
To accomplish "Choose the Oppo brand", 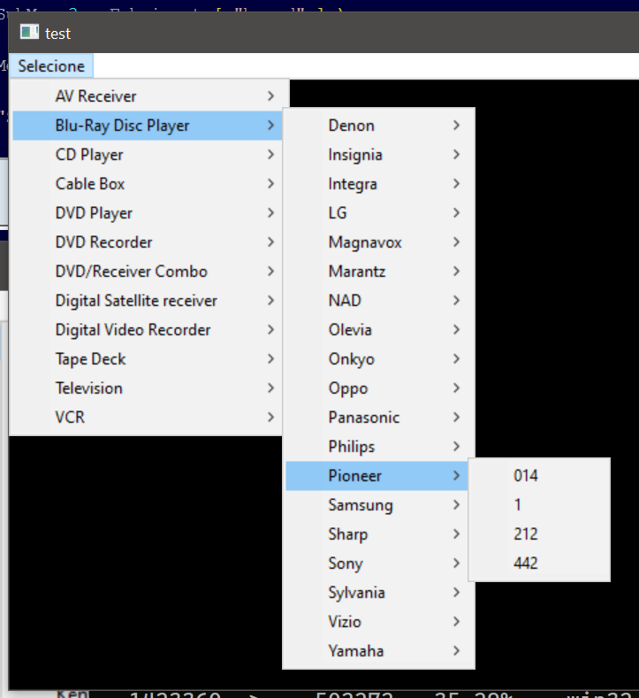I will click(x=378, y=388).
